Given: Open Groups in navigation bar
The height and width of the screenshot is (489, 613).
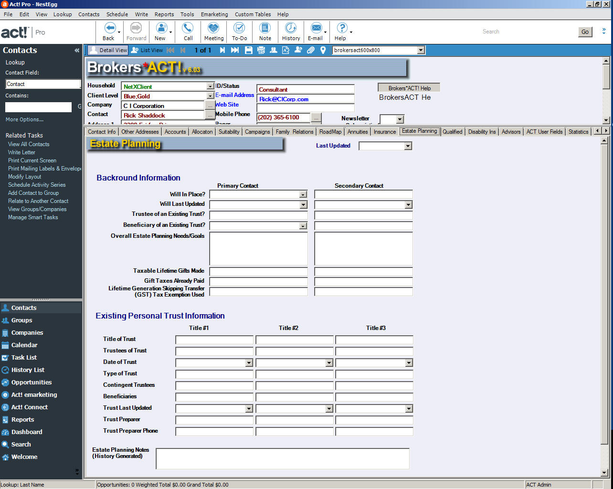Looking at the screenshot, I should pyautogui.click(x=22, y=320).
